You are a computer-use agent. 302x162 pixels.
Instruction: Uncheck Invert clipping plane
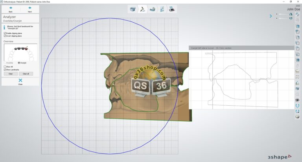(5, 36)
